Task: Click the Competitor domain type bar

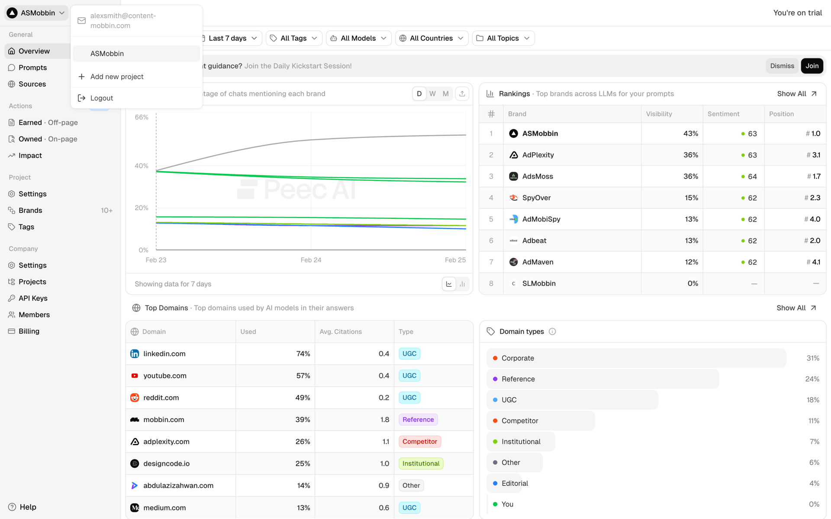Action: (x=541, y=421)
